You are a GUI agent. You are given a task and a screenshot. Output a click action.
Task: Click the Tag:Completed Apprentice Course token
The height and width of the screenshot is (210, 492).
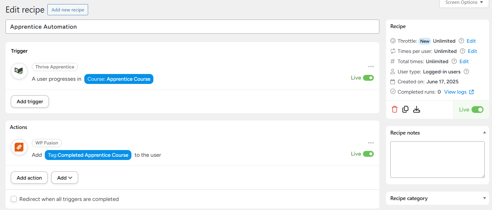88,155
